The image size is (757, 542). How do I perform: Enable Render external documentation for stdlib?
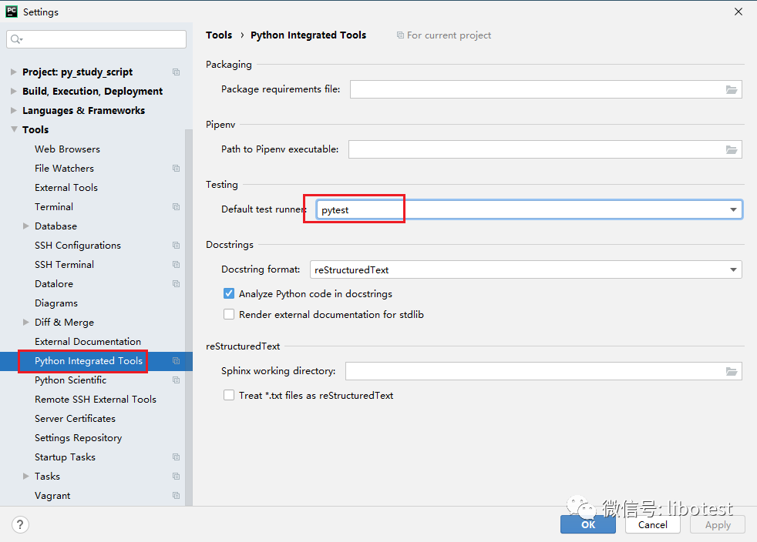pos(229,314)
